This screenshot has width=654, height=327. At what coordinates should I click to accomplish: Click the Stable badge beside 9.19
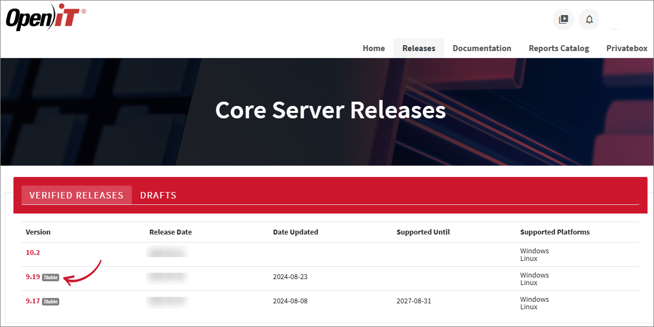coord(51,278)
